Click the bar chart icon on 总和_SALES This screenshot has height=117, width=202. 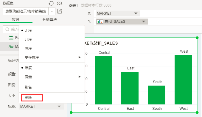[x=100, y=22]
